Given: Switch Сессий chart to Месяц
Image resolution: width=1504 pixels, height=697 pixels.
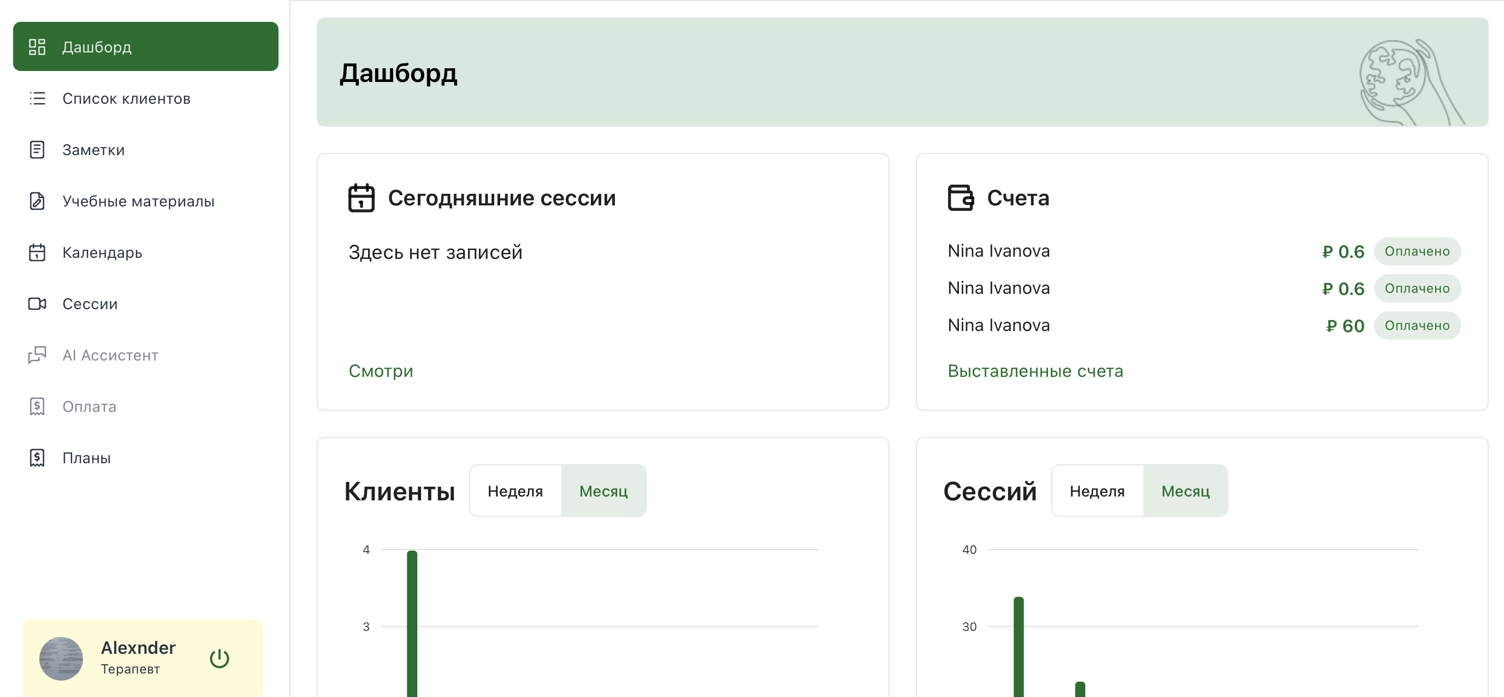Looking at the screenshot, I should coord(1185,491).
